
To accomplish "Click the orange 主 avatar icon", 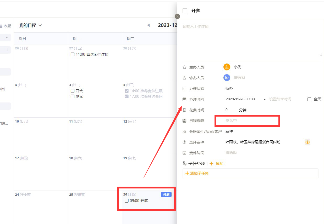I will 227,67.
